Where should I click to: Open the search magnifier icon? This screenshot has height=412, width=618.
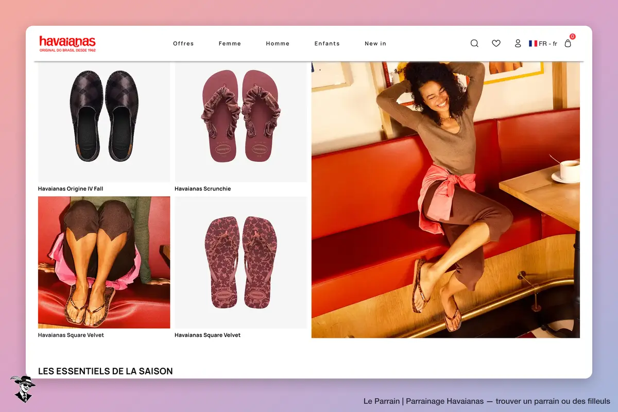[x=474, y=43]
